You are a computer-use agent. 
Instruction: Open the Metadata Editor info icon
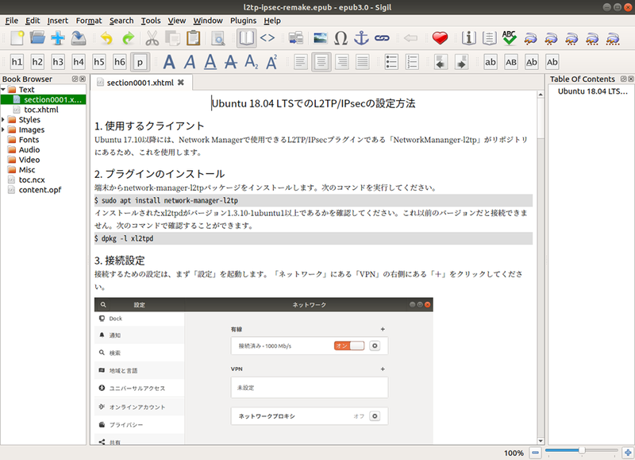tap(468, 37)
